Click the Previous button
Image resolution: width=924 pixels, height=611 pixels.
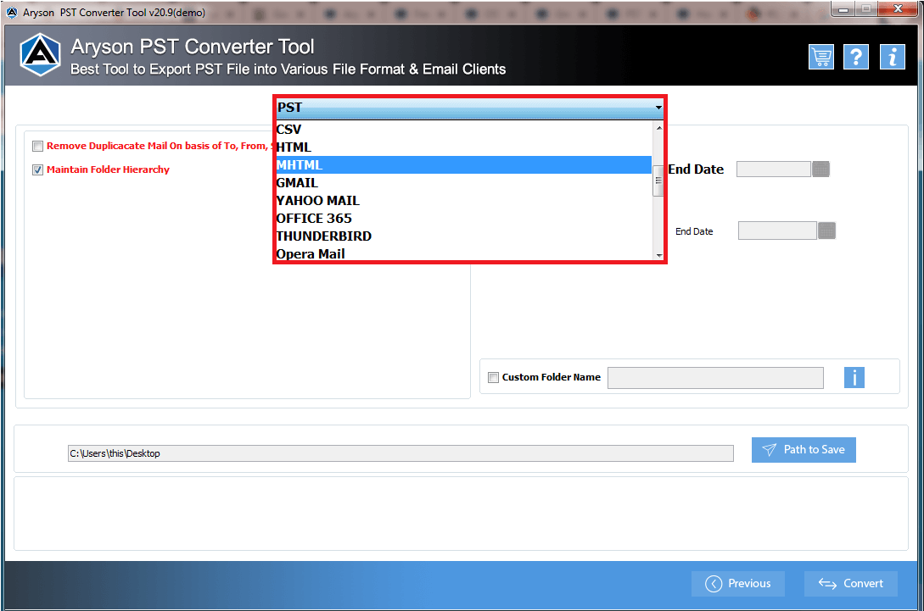coord(738,583)
